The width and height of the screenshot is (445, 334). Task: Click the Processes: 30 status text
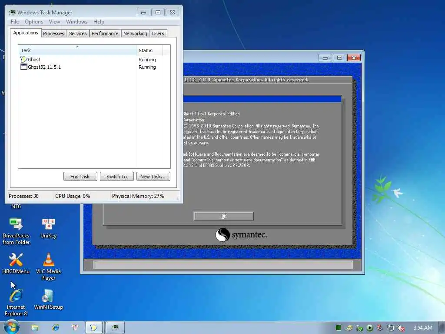coord(23,196)
